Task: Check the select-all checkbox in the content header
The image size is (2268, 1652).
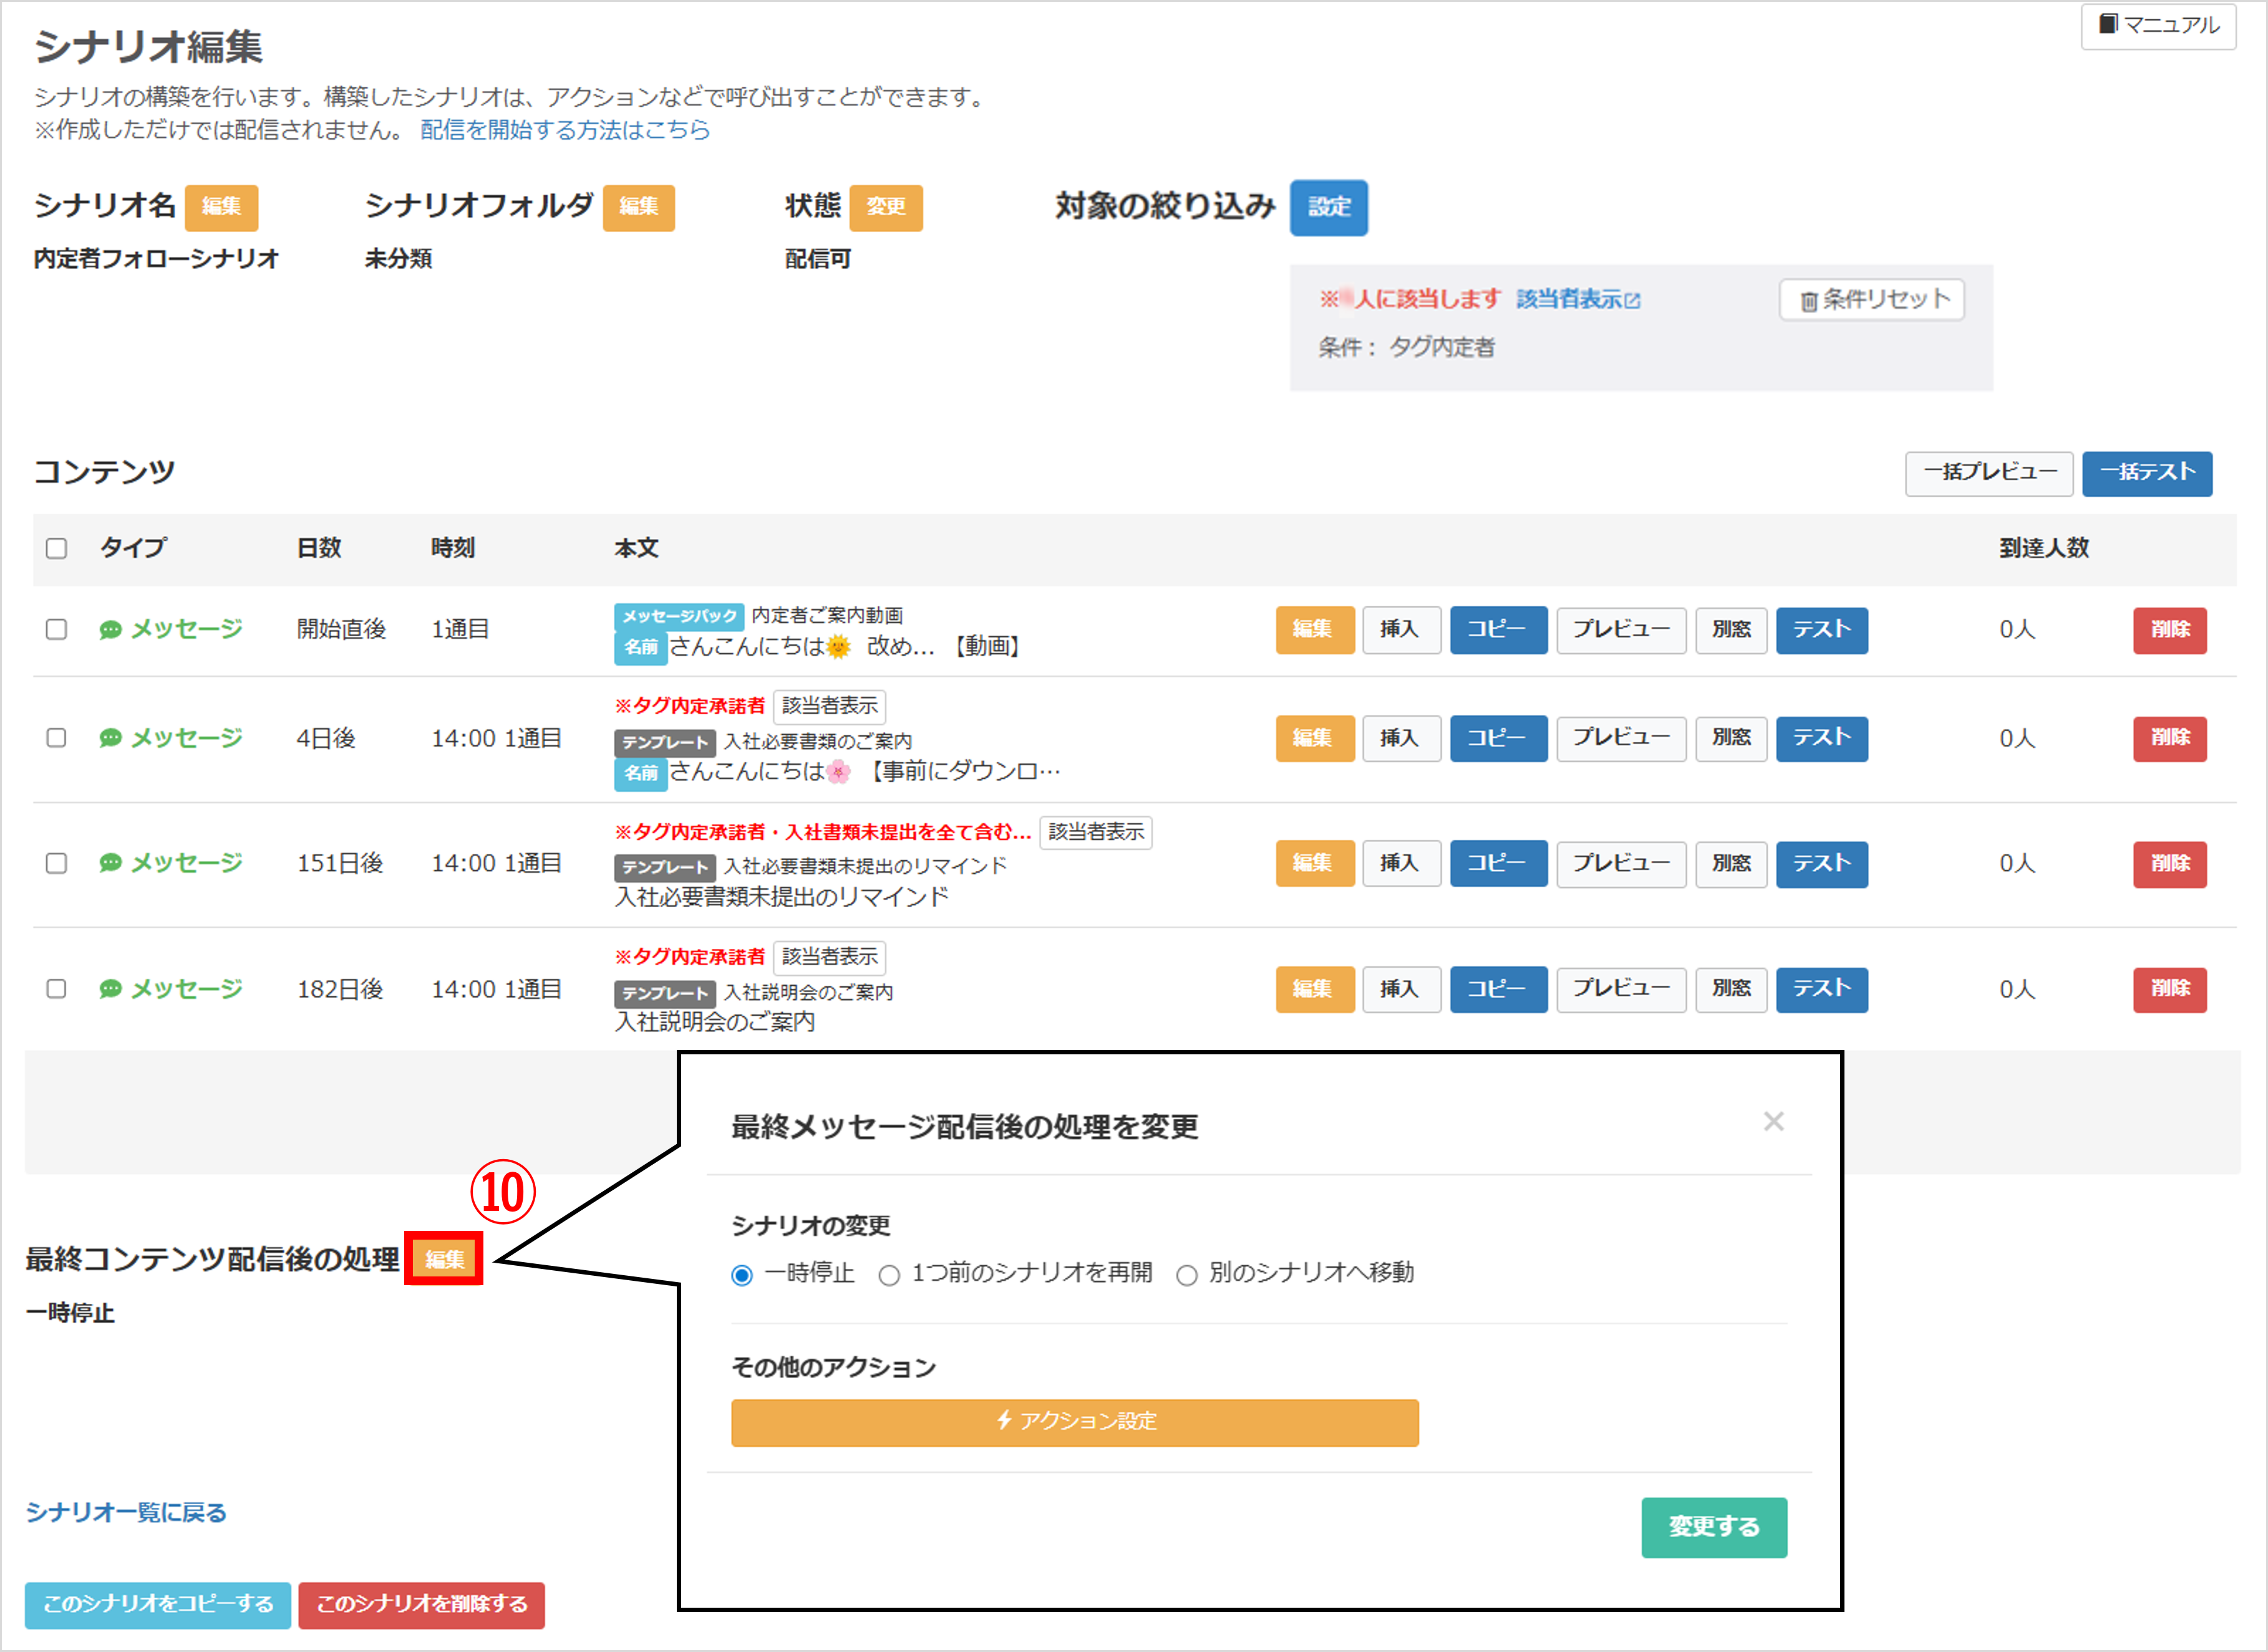Action: pyautogui.click(x=56, y=548)
